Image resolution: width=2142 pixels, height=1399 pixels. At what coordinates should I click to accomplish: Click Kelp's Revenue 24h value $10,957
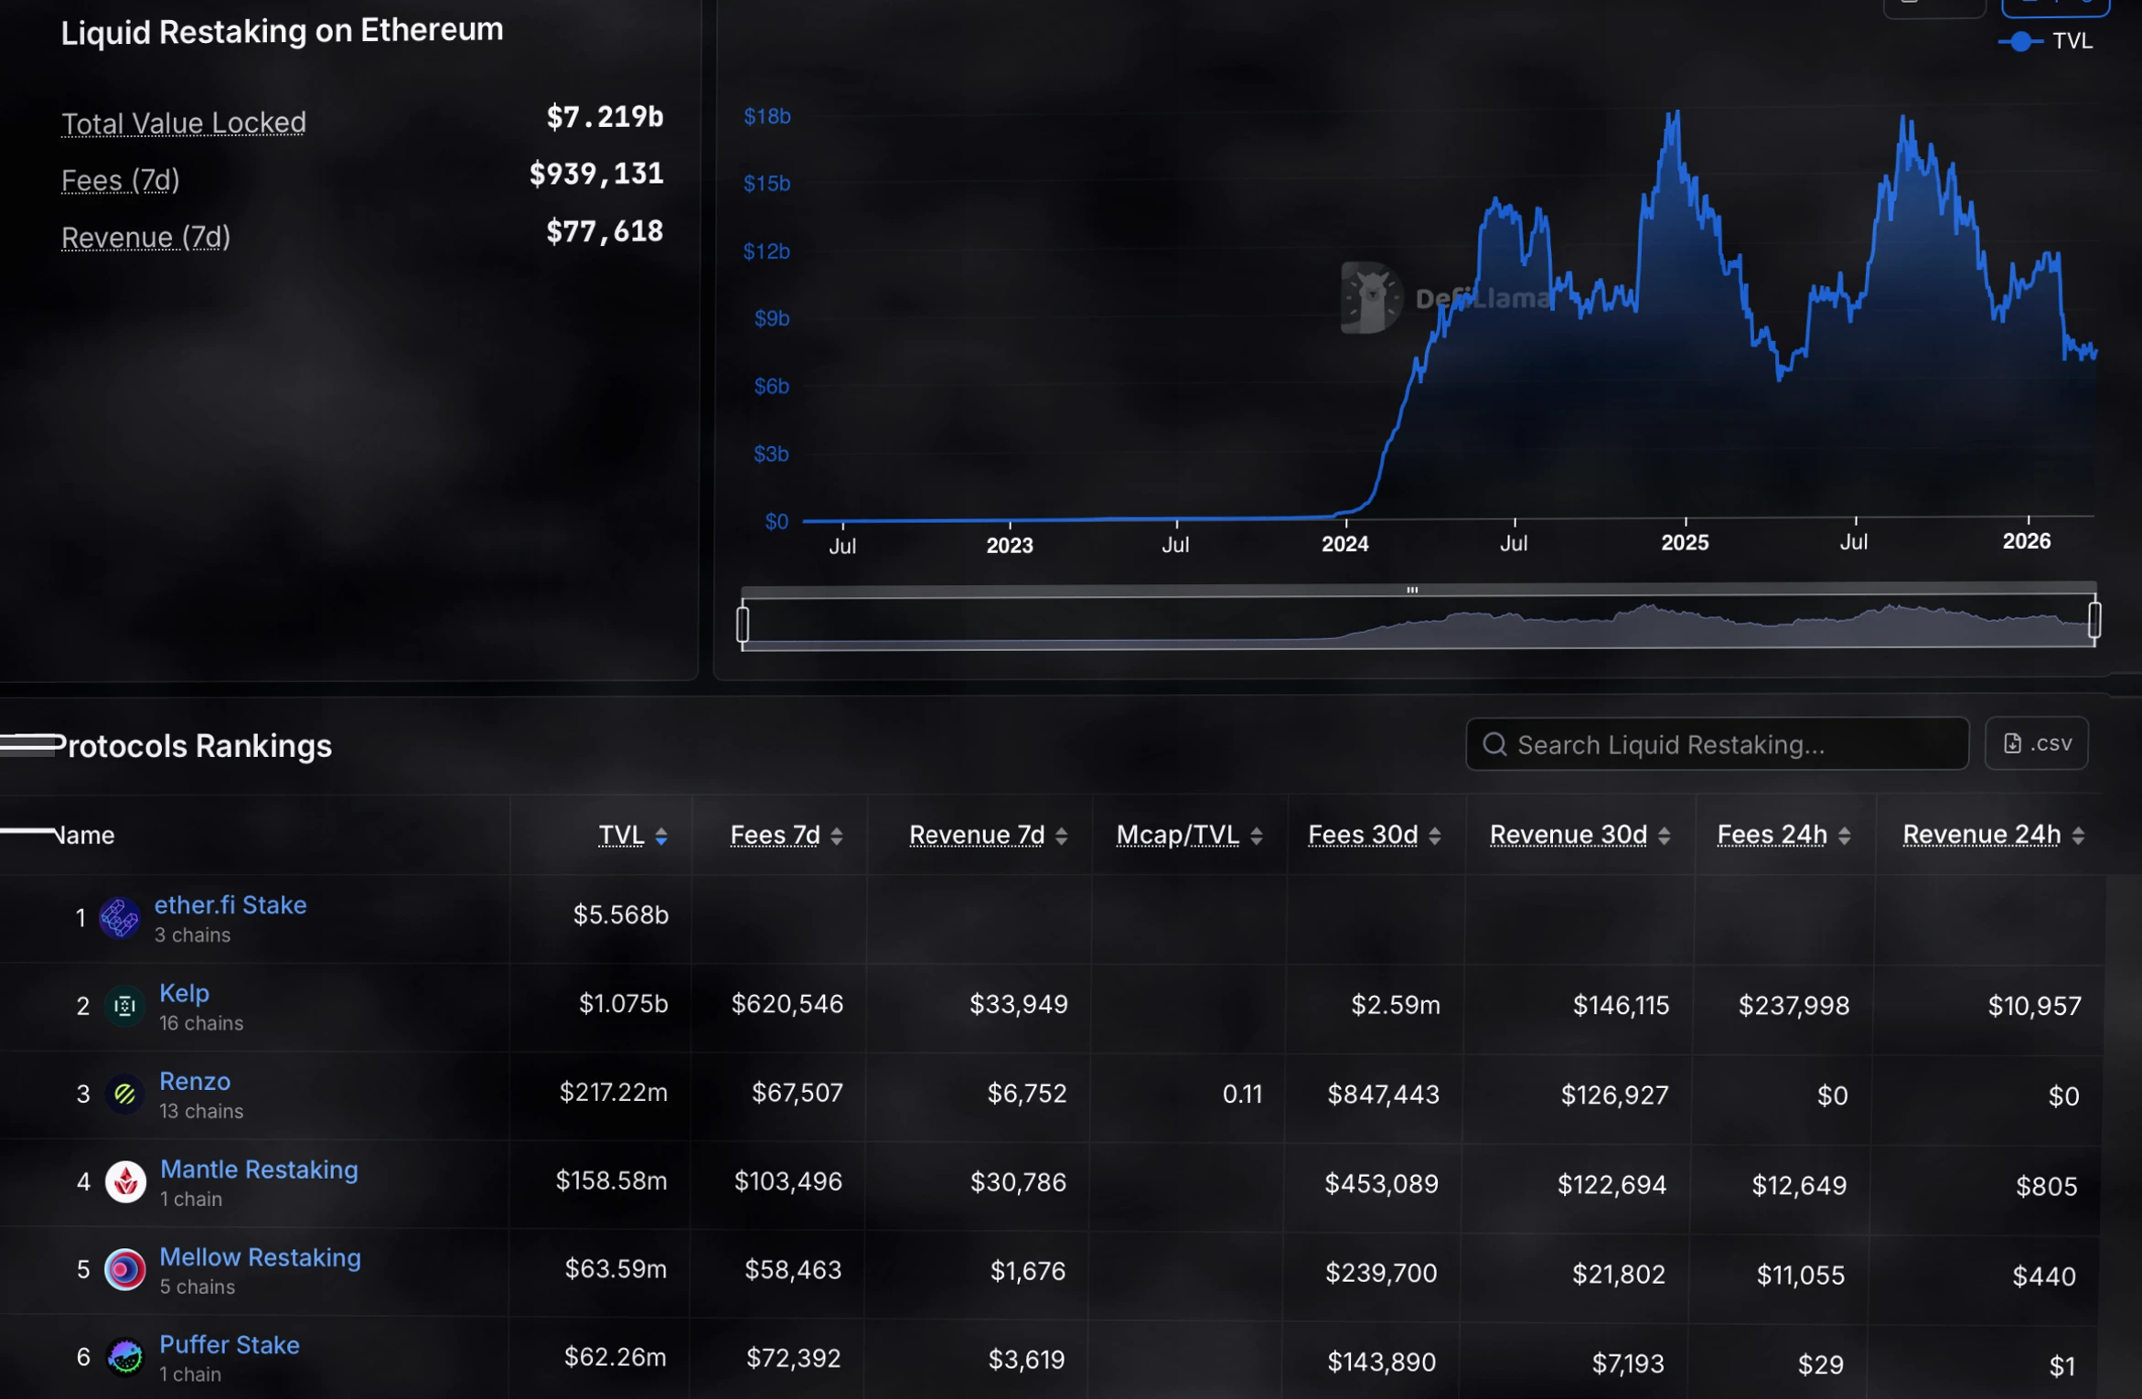pyautogui.click(x=2035, y=1007)
